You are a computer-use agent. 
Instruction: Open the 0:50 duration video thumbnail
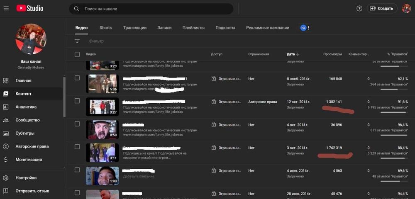pyautogui.click(x=103, y=129)
